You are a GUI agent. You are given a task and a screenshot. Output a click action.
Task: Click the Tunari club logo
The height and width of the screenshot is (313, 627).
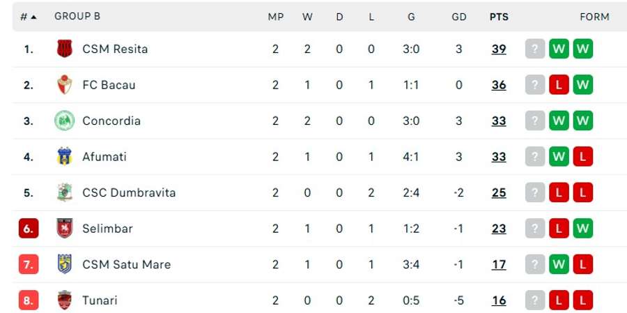64,300
